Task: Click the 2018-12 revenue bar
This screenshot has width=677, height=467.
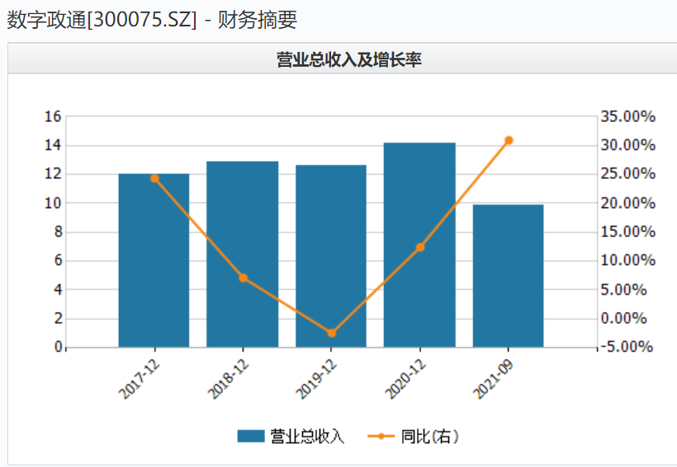Action: 242,254
